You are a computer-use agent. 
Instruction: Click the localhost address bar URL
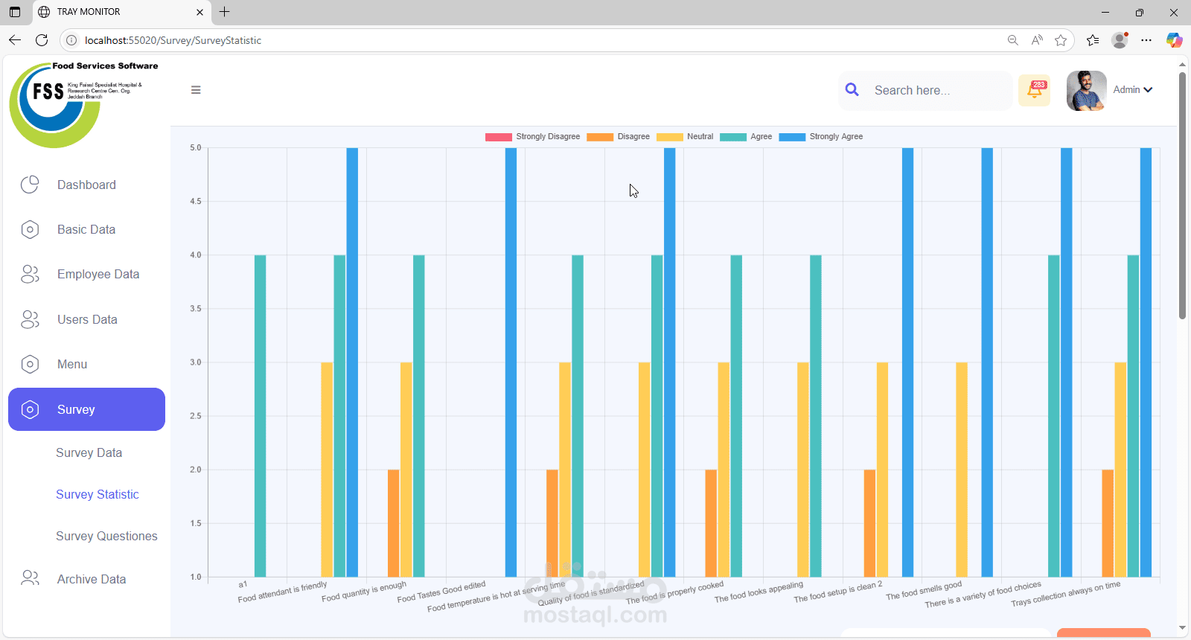point(173,40)
